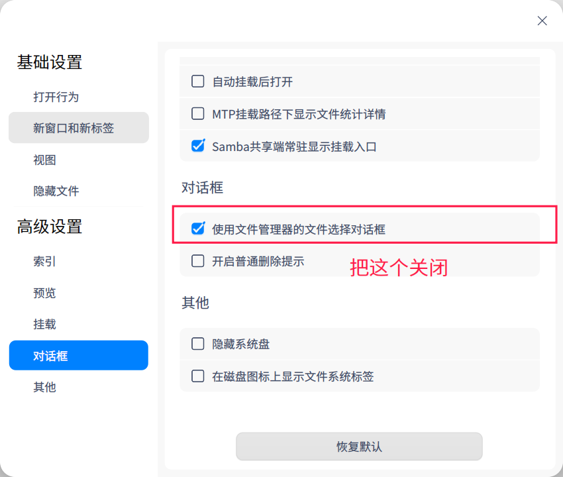This screenshot has width=563, height=477.
Task: Enable "MTP挂载路径下显示文件统计详情"
Action: [x=197, y=113]
